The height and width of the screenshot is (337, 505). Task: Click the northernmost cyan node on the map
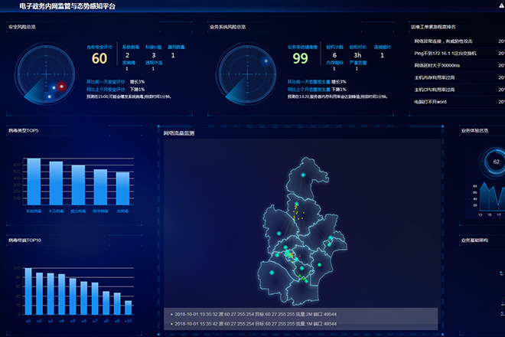click(304, 176)
